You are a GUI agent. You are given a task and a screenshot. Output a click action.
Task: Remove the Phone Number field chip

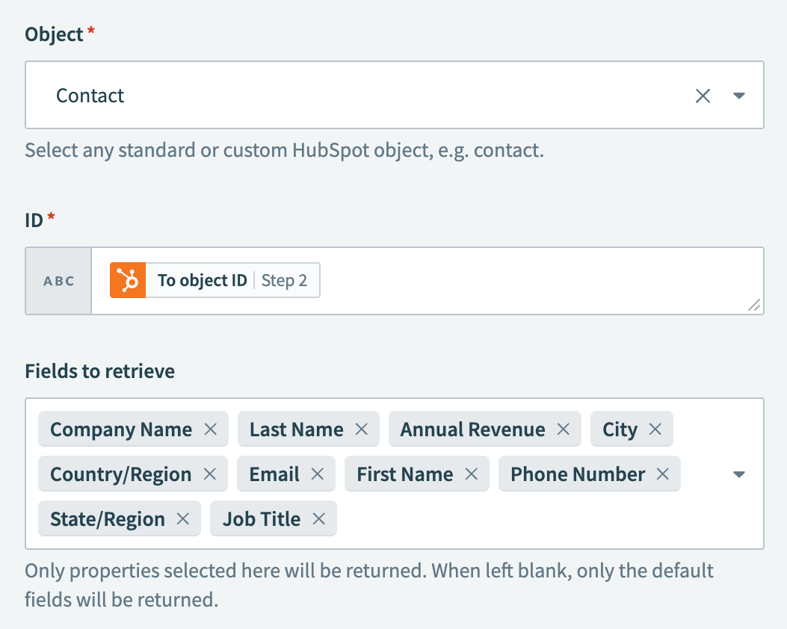tap(662, 474)
